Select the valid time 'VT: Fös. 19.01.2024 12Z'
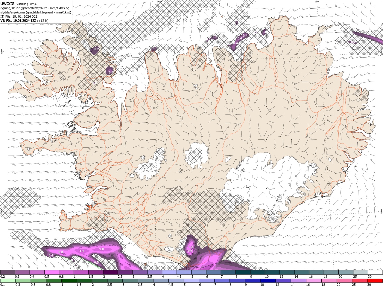This screenshot has width=383, height=287. [19, 21]
